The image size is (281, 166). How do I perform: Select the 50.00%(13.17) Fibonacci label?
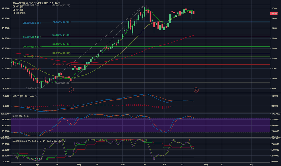(x=32, y=47)
